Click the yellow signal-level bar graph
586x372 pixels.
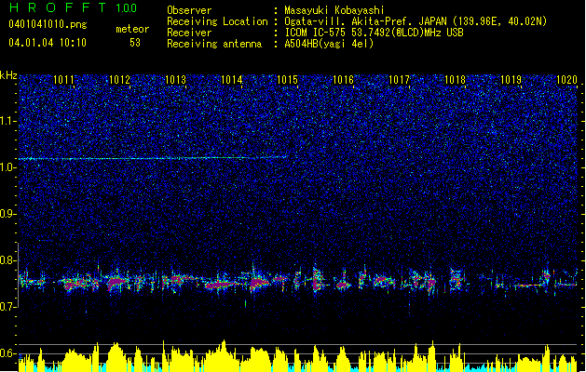coord(298,356)
